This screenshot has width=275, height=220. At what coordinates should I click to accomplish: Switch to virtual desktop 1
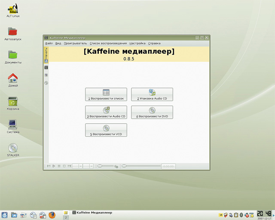[66, 213]
